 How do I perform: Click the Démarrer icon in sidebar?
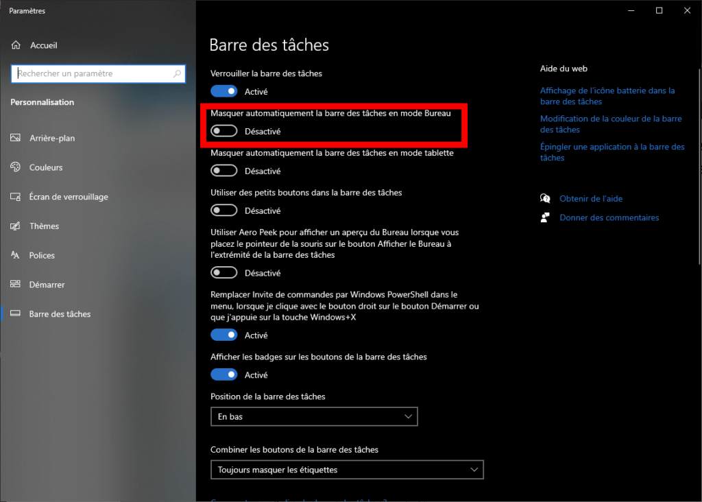(16, 285)
